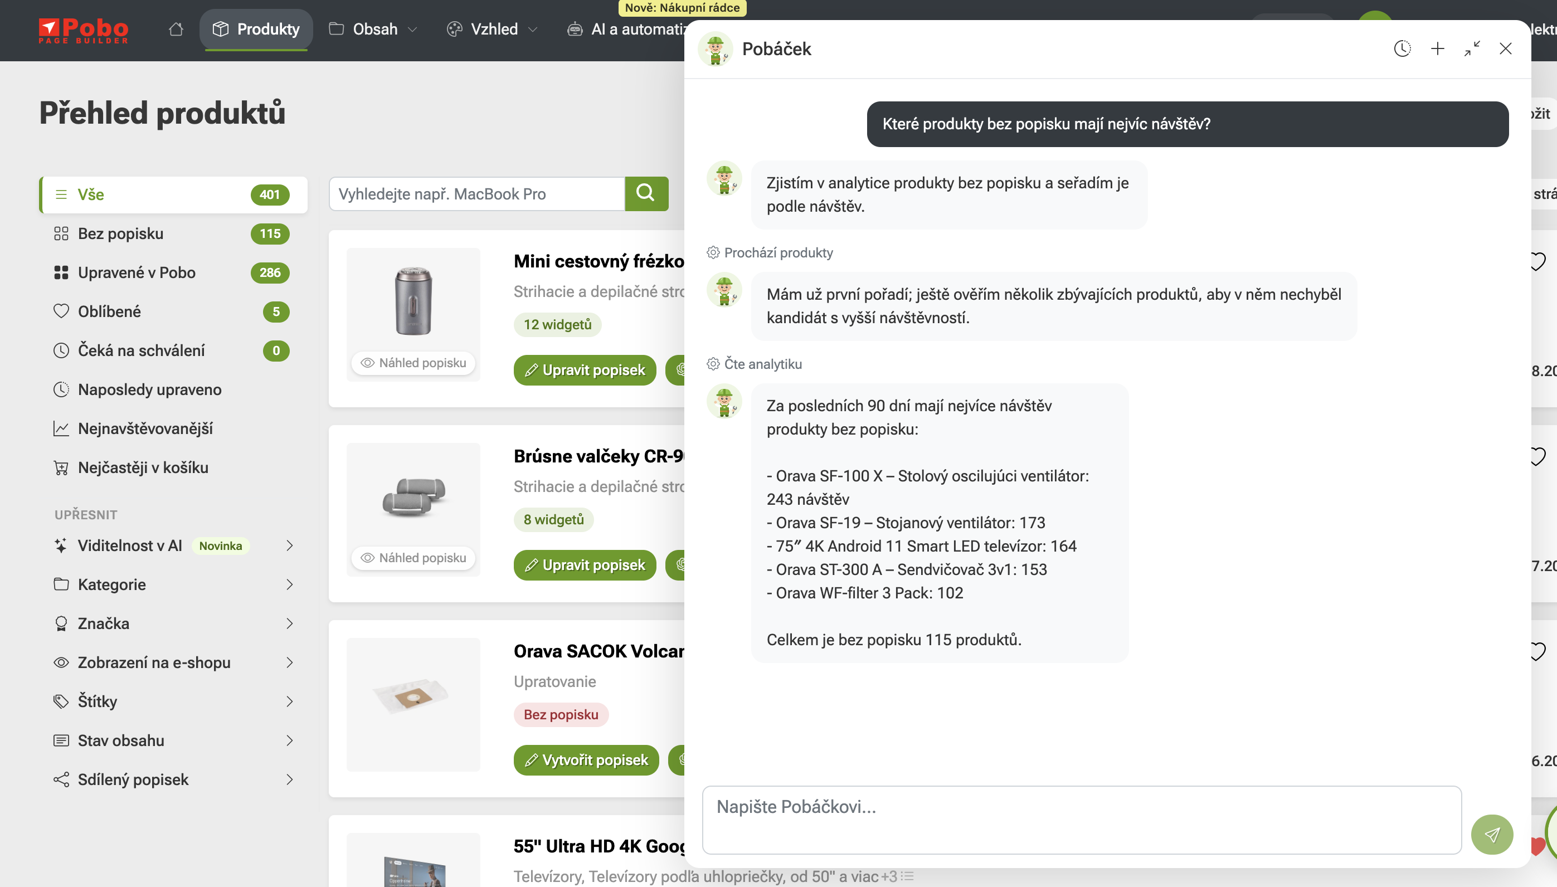This screenshot has width=1557, height=887.
Task: Open Oblíbené favorites filter
Action: 173,312
